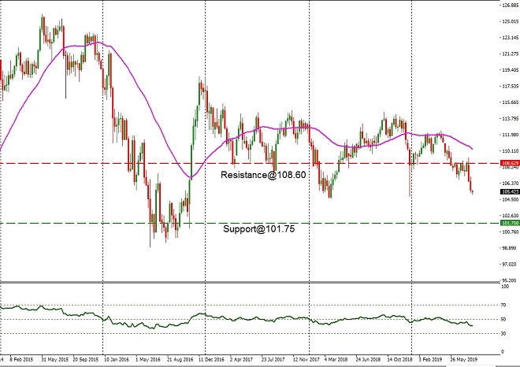Click the 123.145 price axis label
This screenshot has height=367, width=520.
pos(511,38)
